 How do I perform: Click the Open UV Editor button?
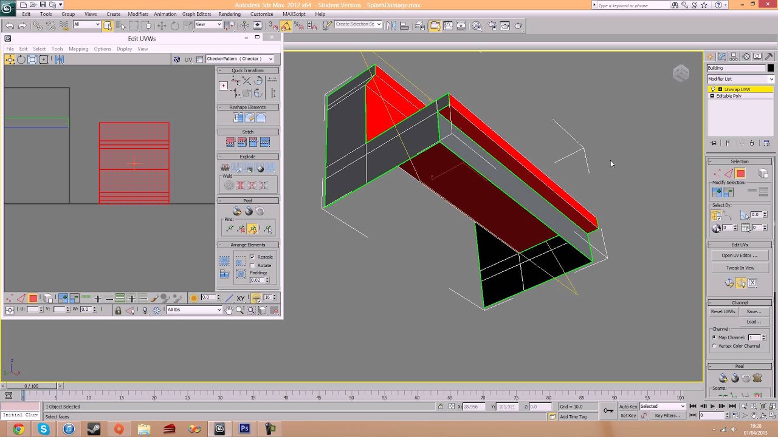pos(740,256)
